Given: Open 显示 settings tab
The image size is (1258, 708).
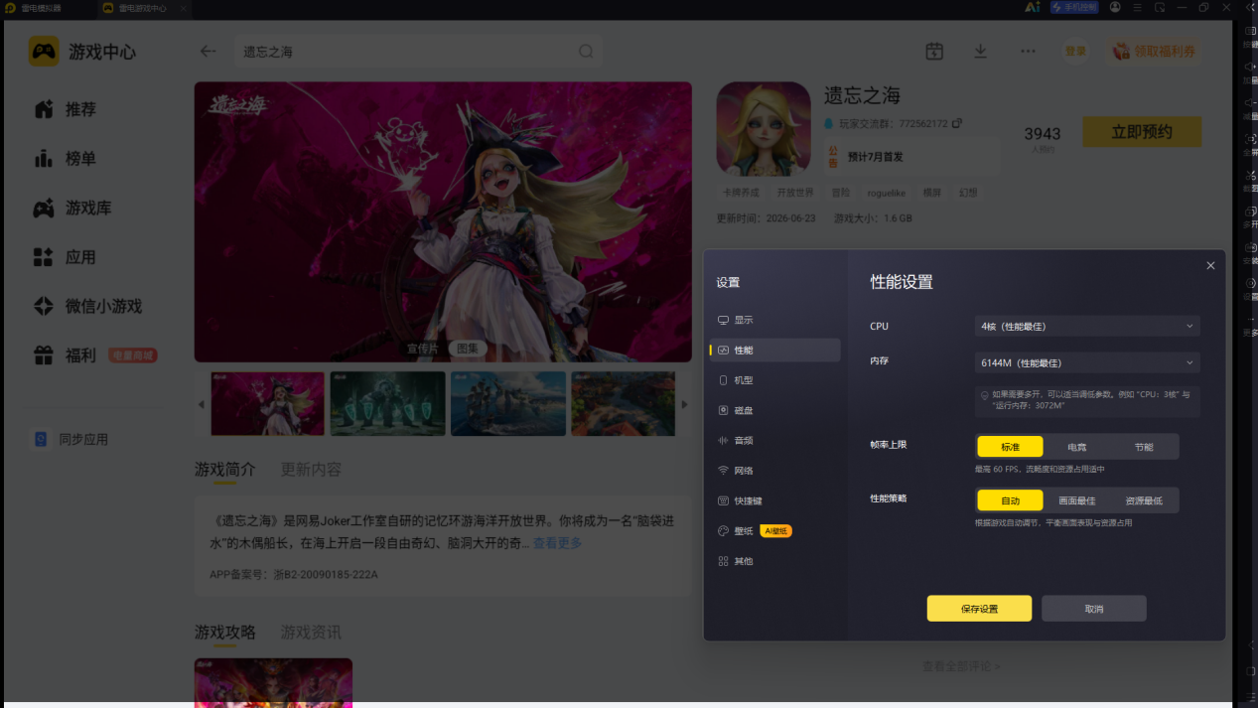Looking at the screenshot, I should [x=774, y=320].
